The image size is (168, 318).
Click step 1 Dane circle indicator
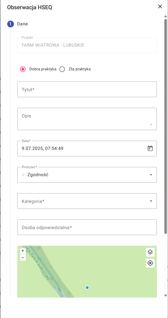tap(10, 24)
